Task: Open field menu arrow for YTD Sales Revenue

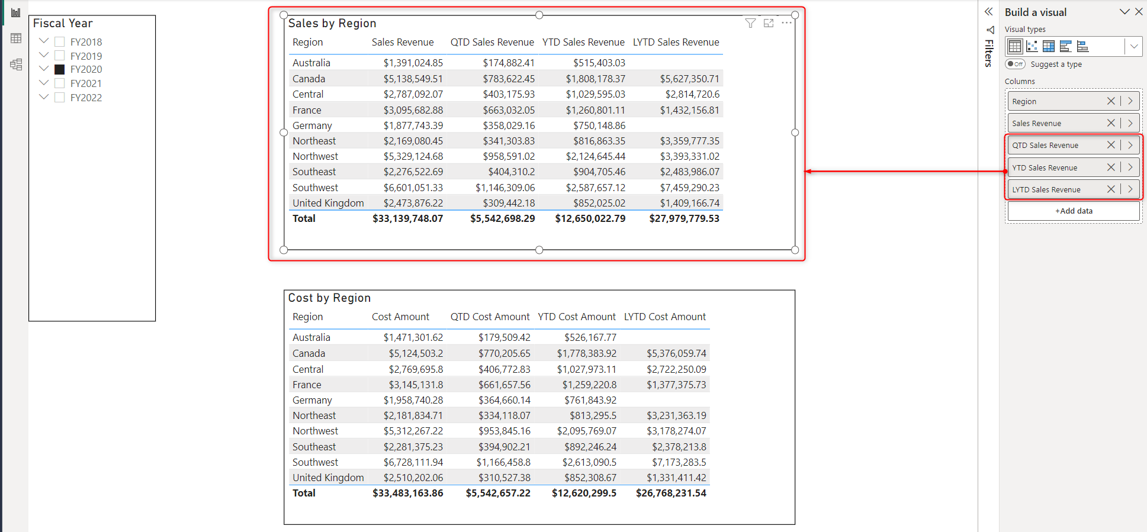Action: click(x=1130, y=167)
